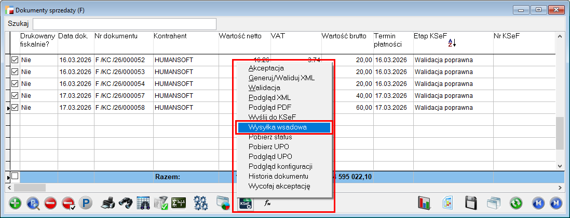Click into the Szukaj search field
The image size is (570, 218).
[x=125, y=24]
